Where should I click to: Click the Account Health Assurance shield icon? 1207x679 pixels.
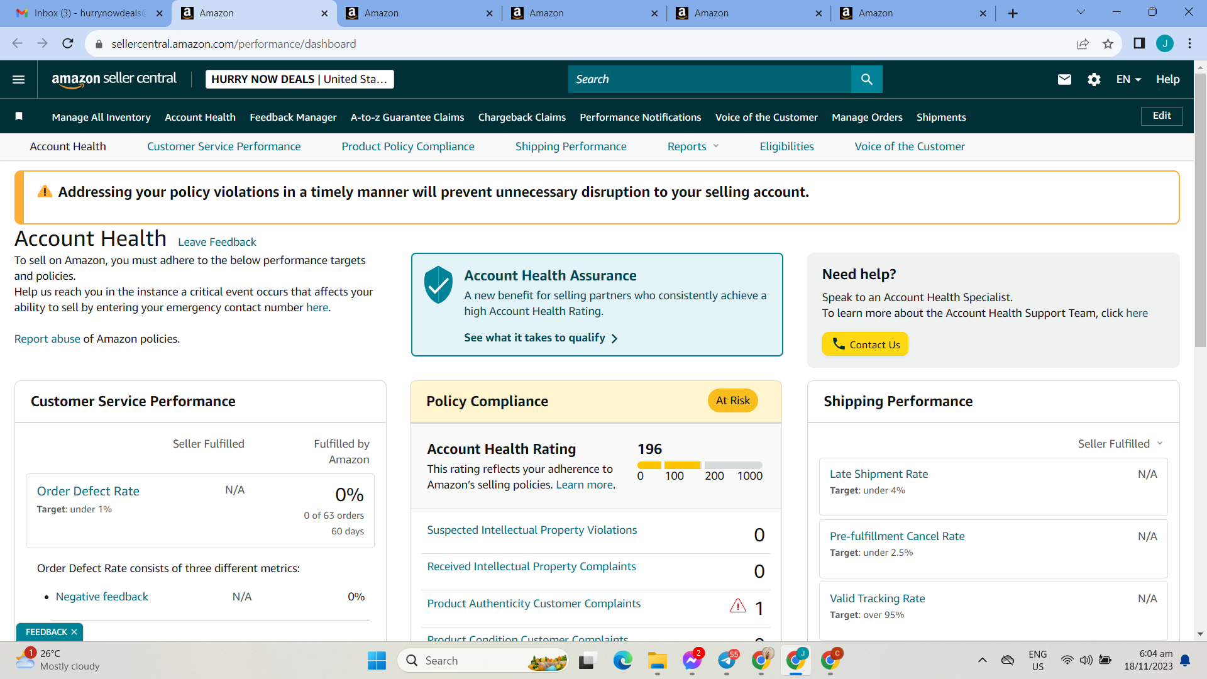click(x=438, y=284)
